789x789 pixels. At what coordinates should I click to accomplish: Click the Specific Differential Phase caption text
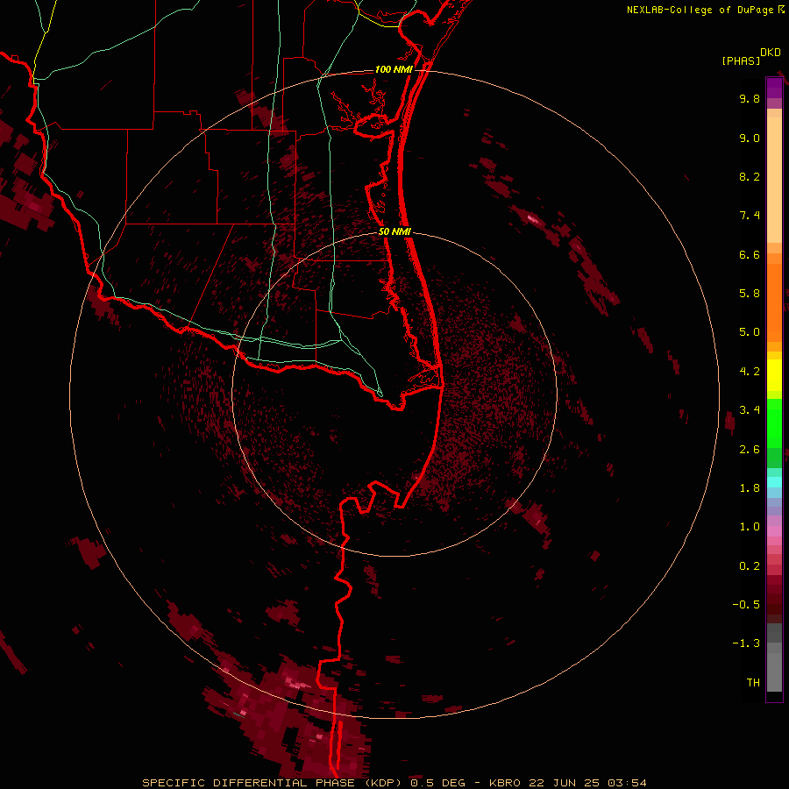tap(394, 783)
